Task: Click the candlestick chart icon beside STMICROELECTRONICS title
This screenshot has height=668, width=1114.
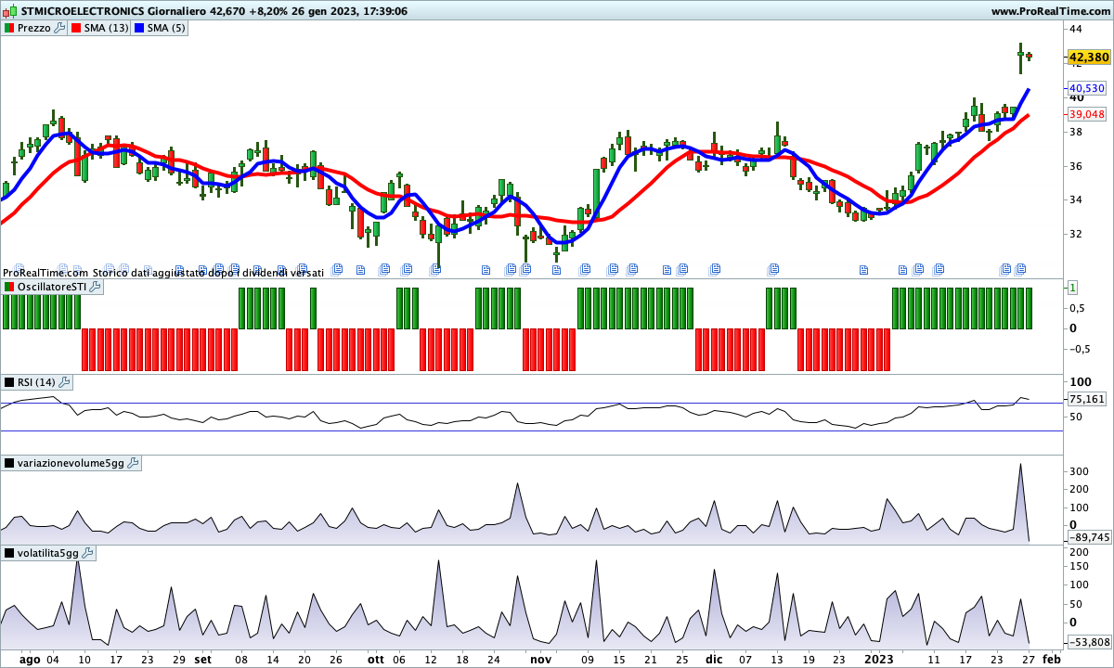Action: click(x=9, y=11)
